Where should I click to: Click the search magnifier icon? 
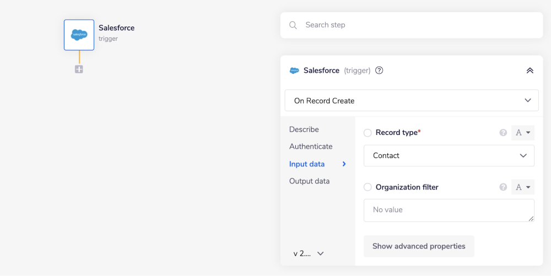point(293,25)
